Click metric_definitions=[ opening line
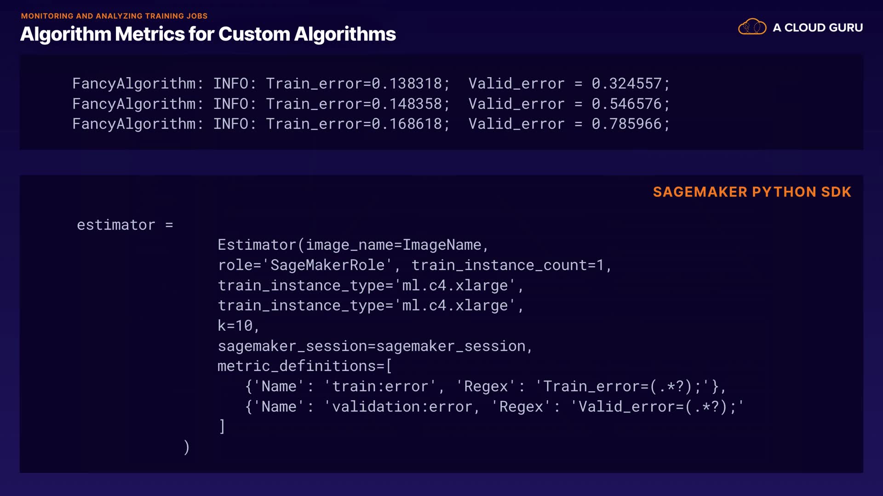 [304, 366]
